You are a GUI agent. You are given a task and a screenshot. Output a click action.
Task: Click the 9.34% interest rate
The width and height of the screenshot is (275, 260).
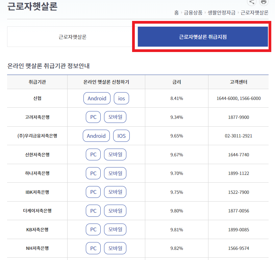(177, 117)
